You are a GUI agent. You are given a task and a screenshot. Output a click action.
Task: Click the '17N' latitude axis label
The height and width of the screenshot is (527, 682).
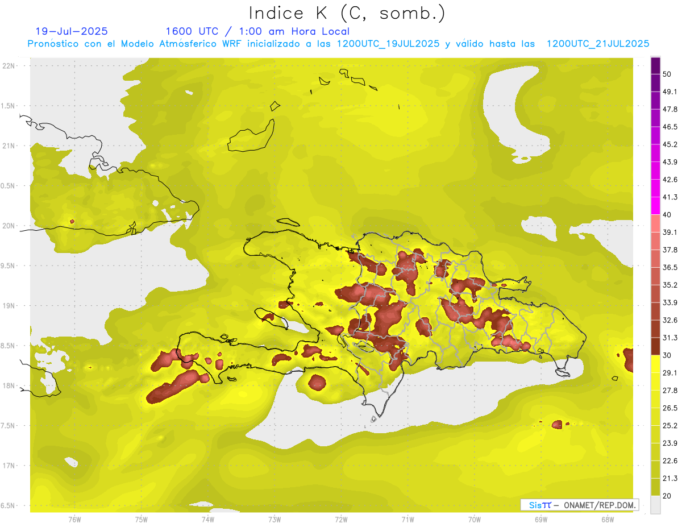click(9, 466)
